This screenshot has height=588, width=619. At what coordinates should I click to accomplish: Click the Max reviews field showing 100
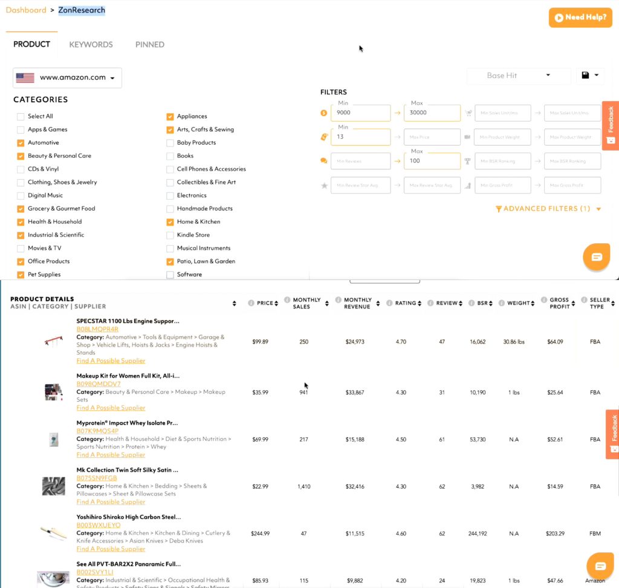click(x=432, y=162)
